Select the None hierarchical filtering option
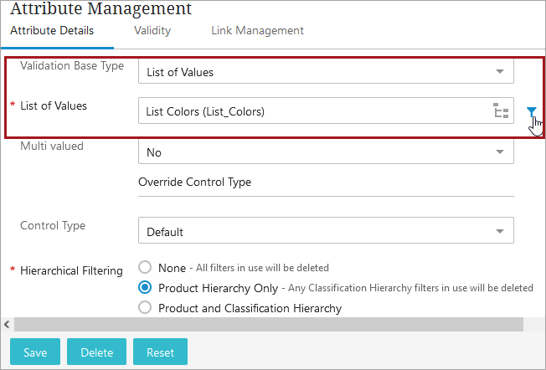The image size is (546, 370). pos(145,268)
